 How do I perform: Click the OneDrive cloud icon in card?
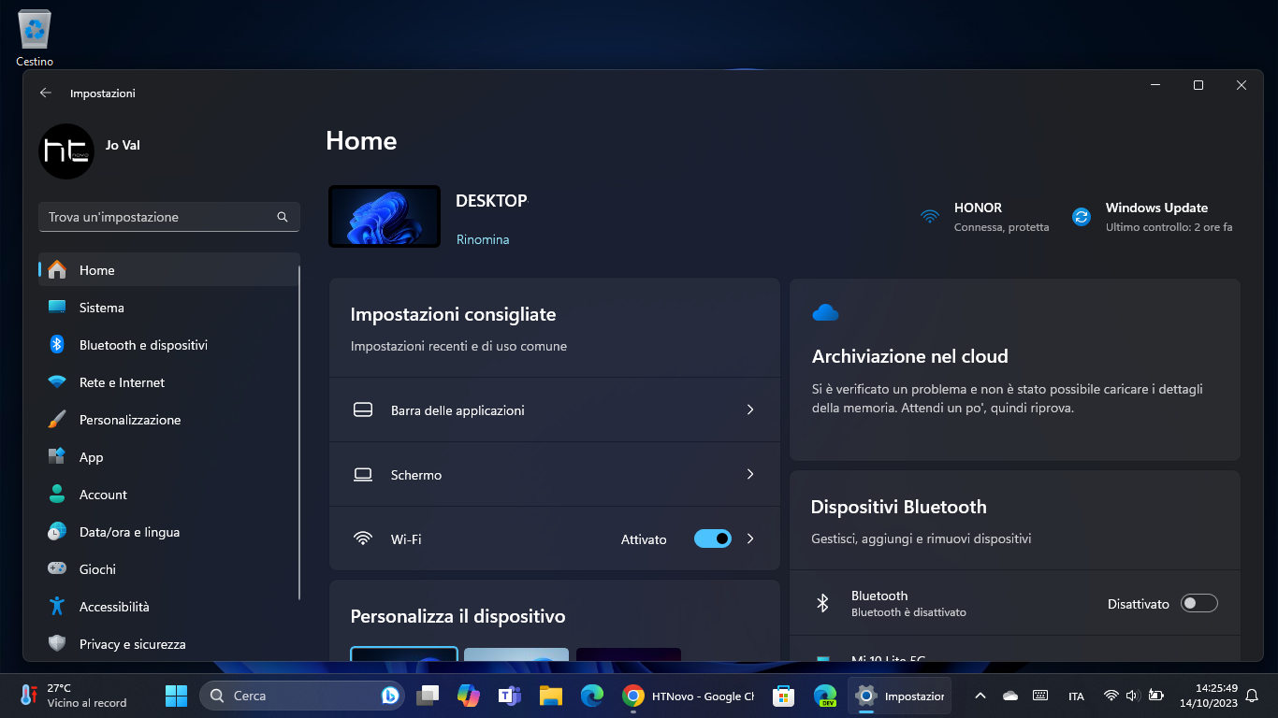(x=825, y=312)
